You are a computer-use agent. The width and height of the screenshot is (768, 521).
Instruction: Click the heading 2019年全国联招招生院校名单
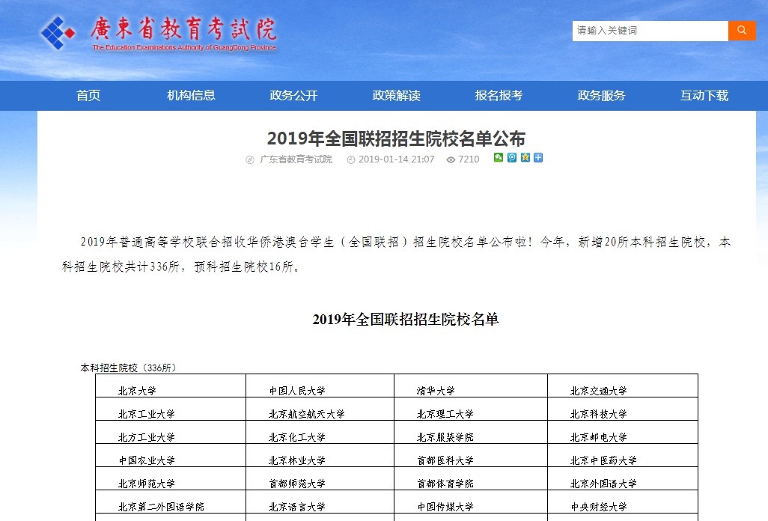tap(406, 320)
